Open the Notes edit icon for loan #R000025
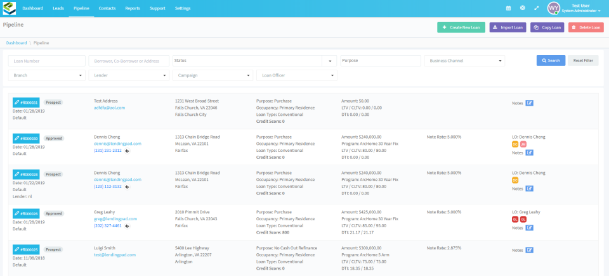This screenshot has width=609, height=276. pyautogui.click(x=529, y=251)
